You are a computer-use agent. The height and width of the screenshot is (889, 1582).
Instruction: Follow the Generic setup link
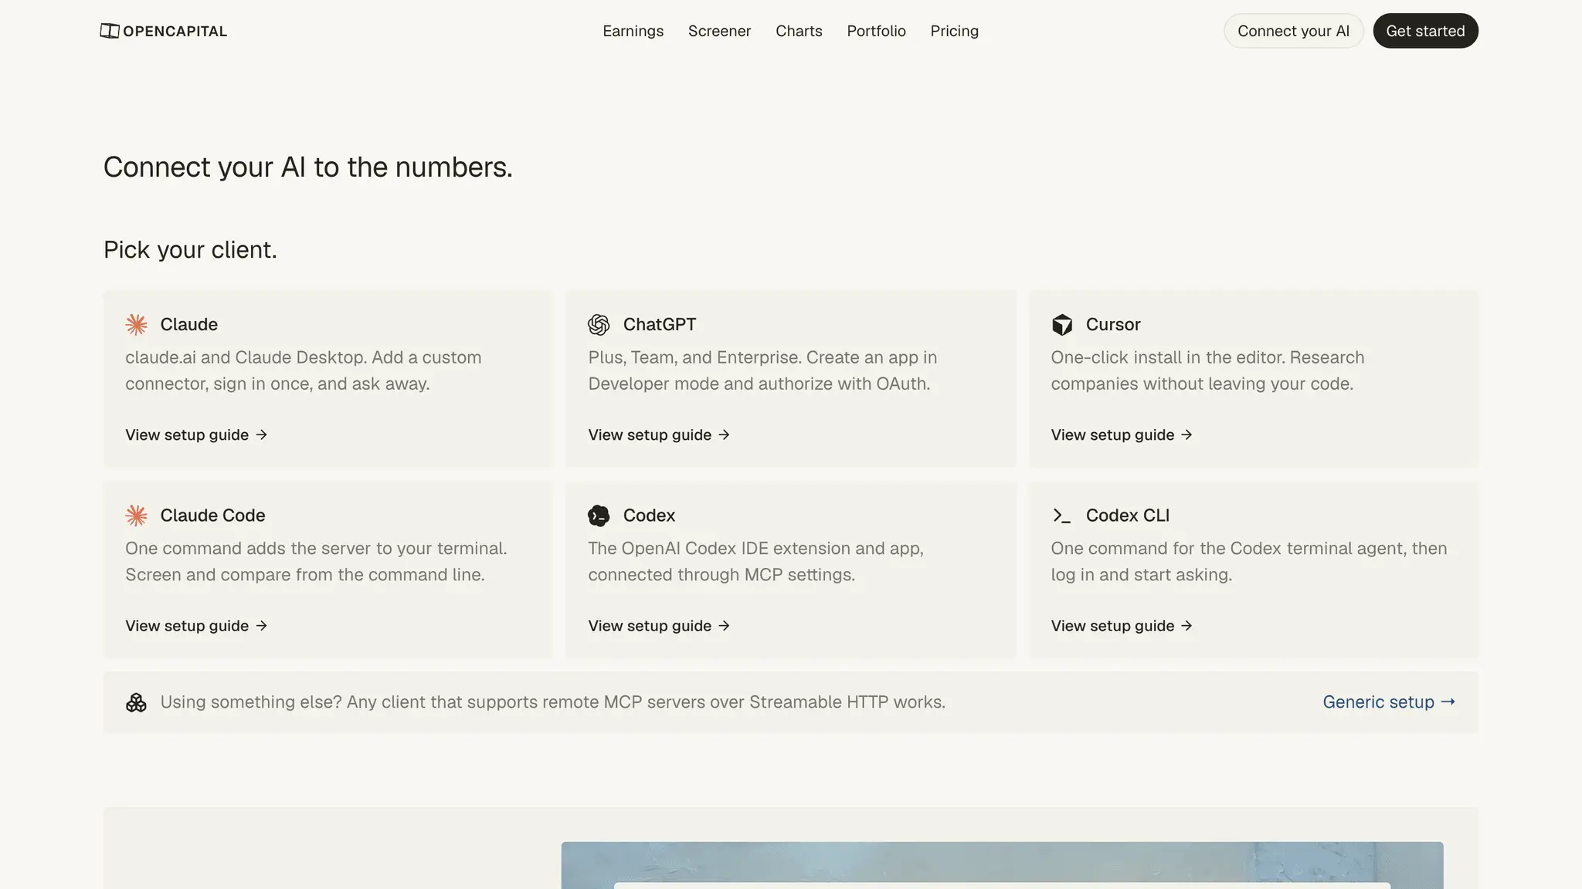click(1389, 702)
